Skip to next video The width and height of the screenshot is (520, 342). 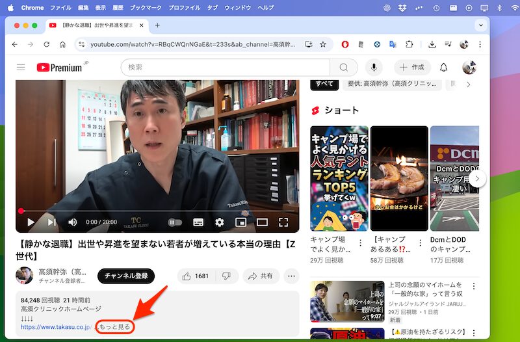(52, 222)
